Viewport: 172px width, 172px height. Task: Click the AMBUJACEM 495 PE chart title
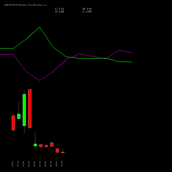(25, 5)
